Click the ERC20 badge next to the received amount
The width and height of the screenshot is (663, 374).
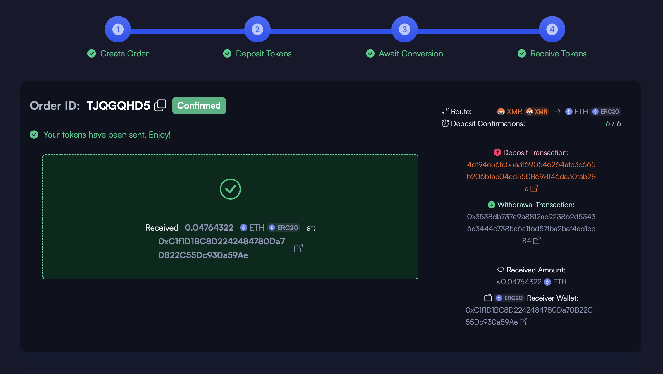click(x=284, y=228)
